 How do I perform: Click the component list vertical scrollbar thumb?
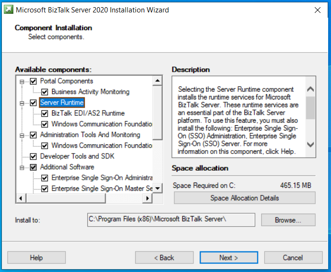click(x=157, y=113)
